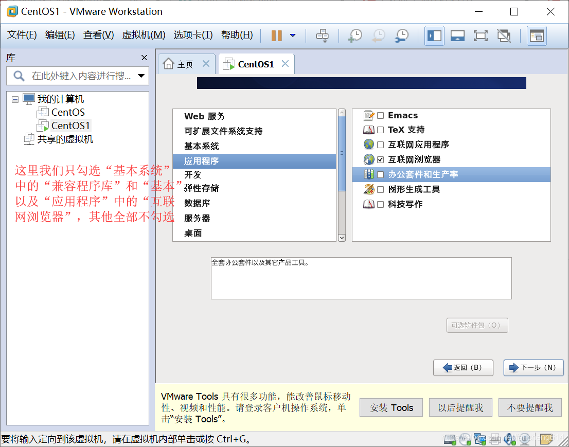Close the 主页 tab

[x=206, y=64]
